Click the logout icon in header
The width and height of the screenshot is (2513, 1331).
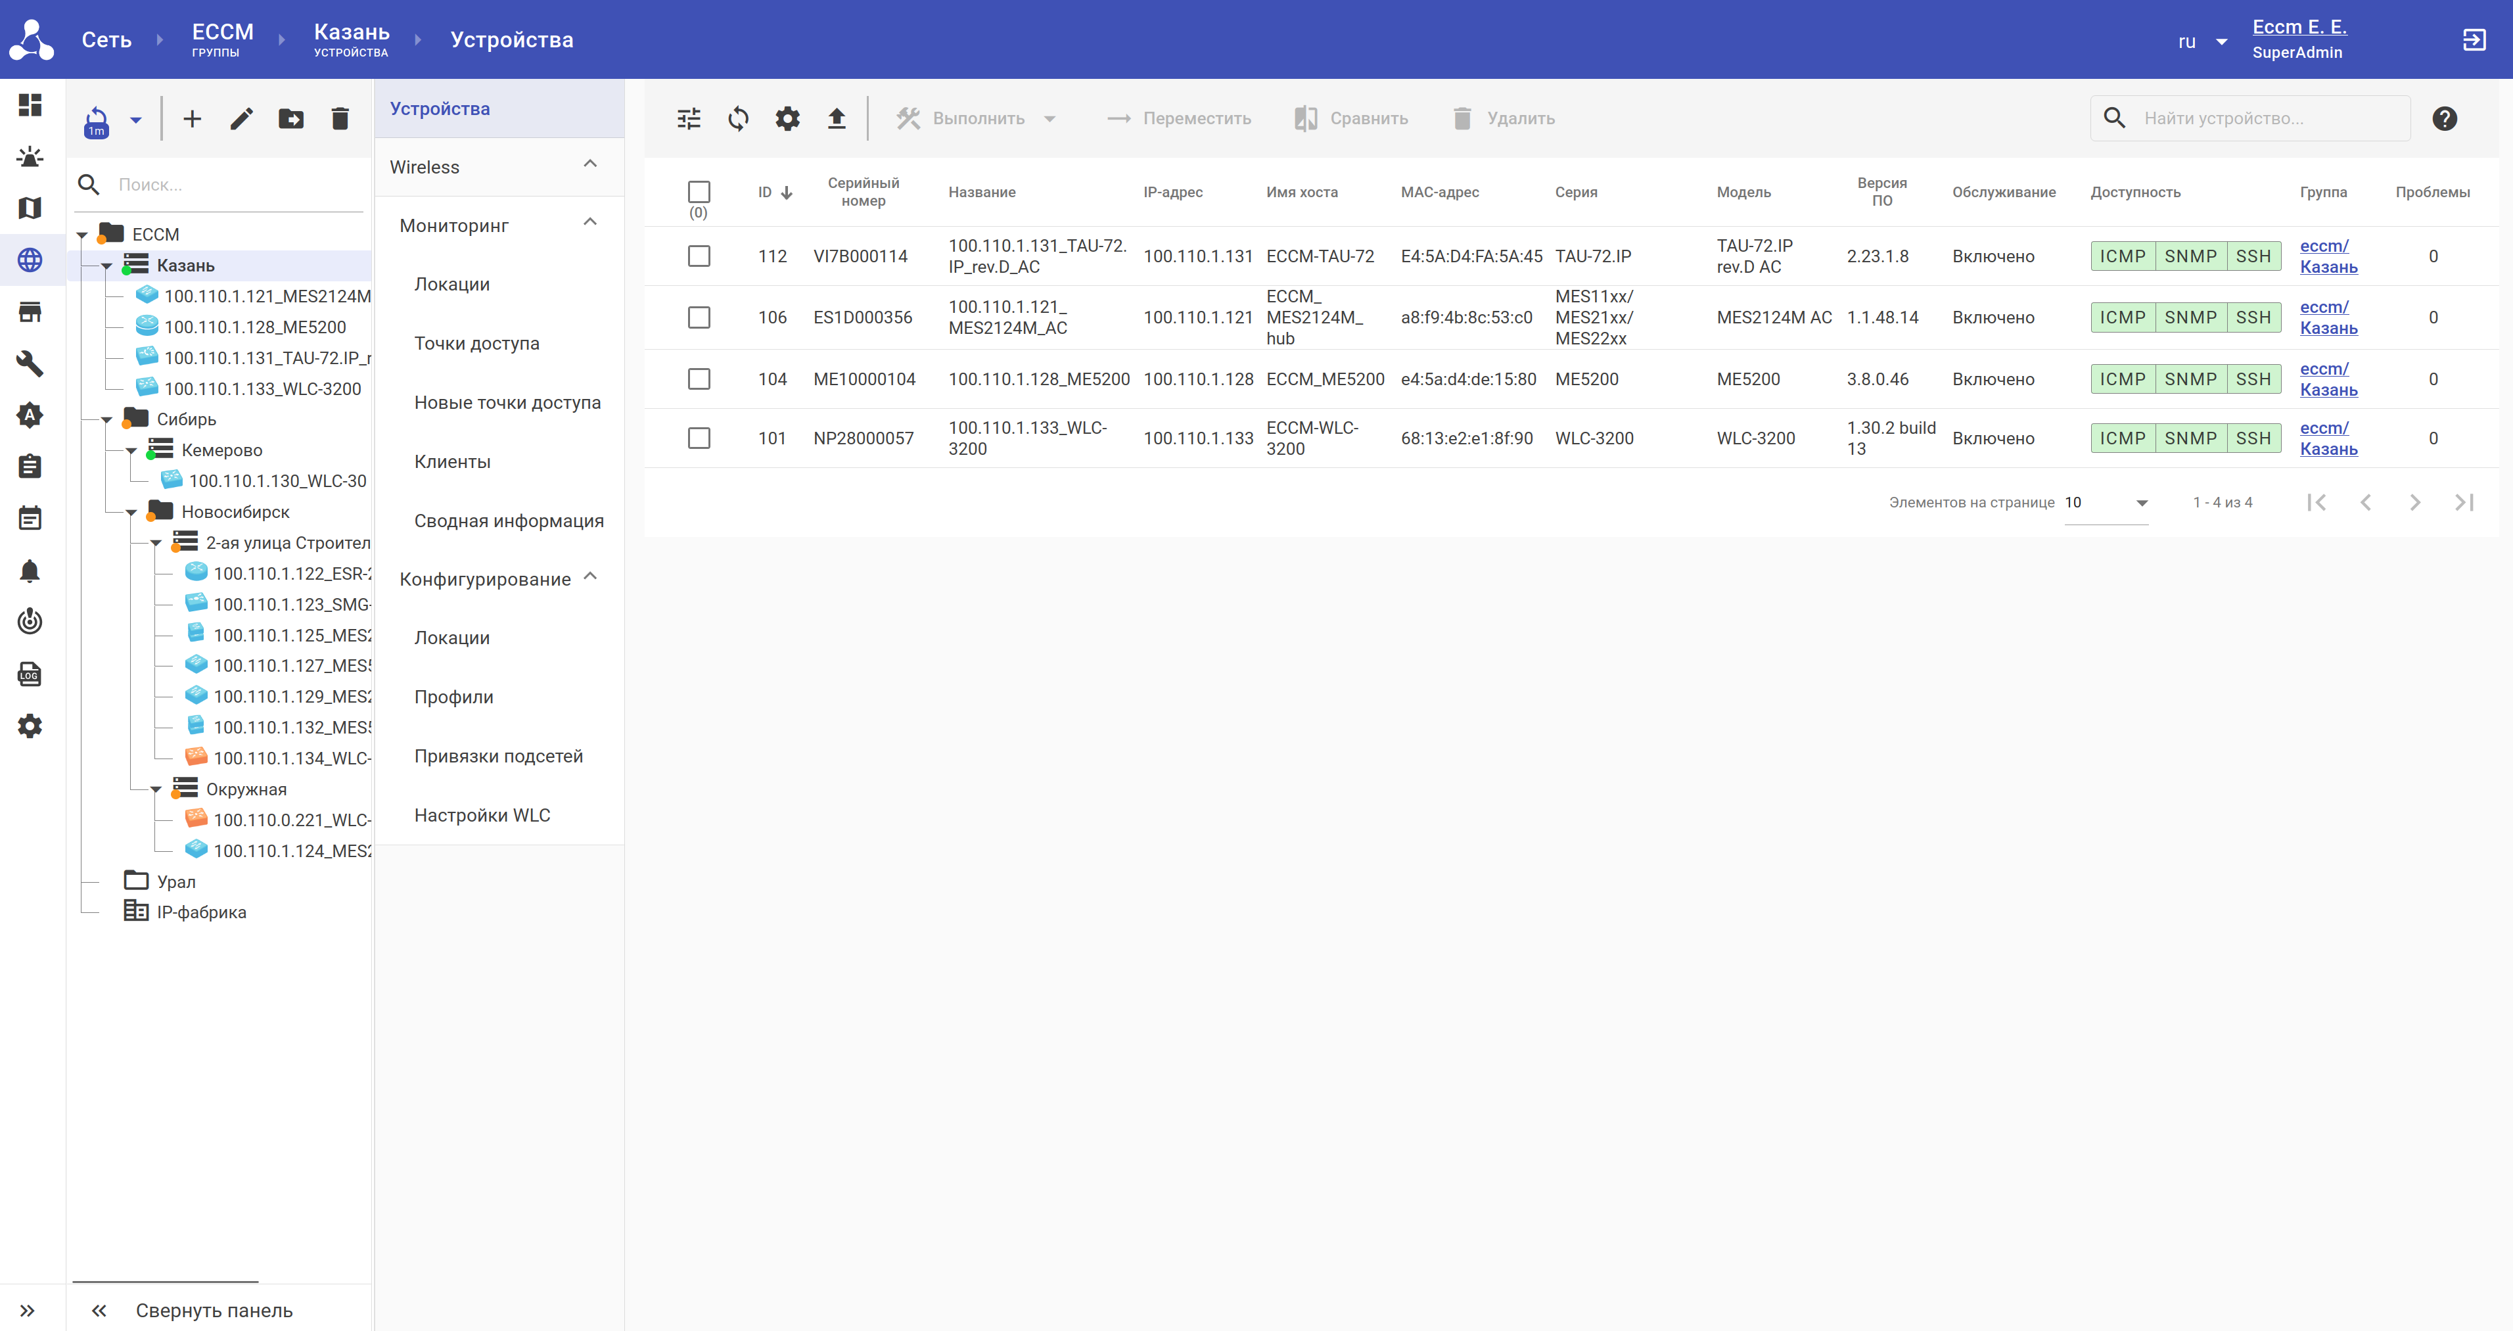pos(2474,40)
